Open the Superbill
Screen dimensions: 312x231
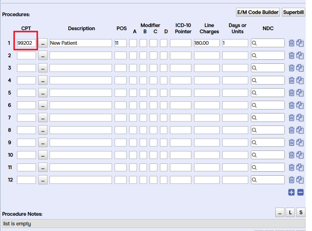click(294, 12)
